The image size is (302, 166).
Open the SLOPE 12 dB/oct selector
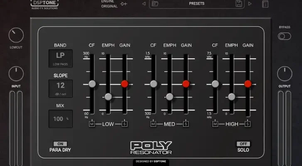[61, 88]
